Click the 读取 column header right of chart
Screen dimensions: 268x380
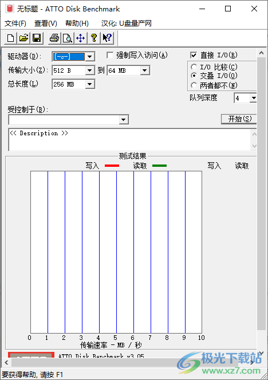242,166
